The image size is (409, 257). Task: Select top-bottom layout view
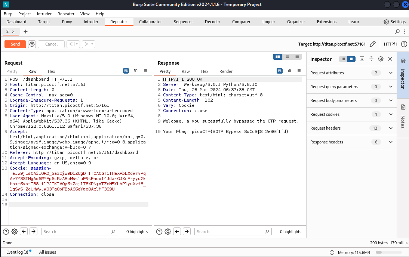pyautogui.click(x=287, y=57)
